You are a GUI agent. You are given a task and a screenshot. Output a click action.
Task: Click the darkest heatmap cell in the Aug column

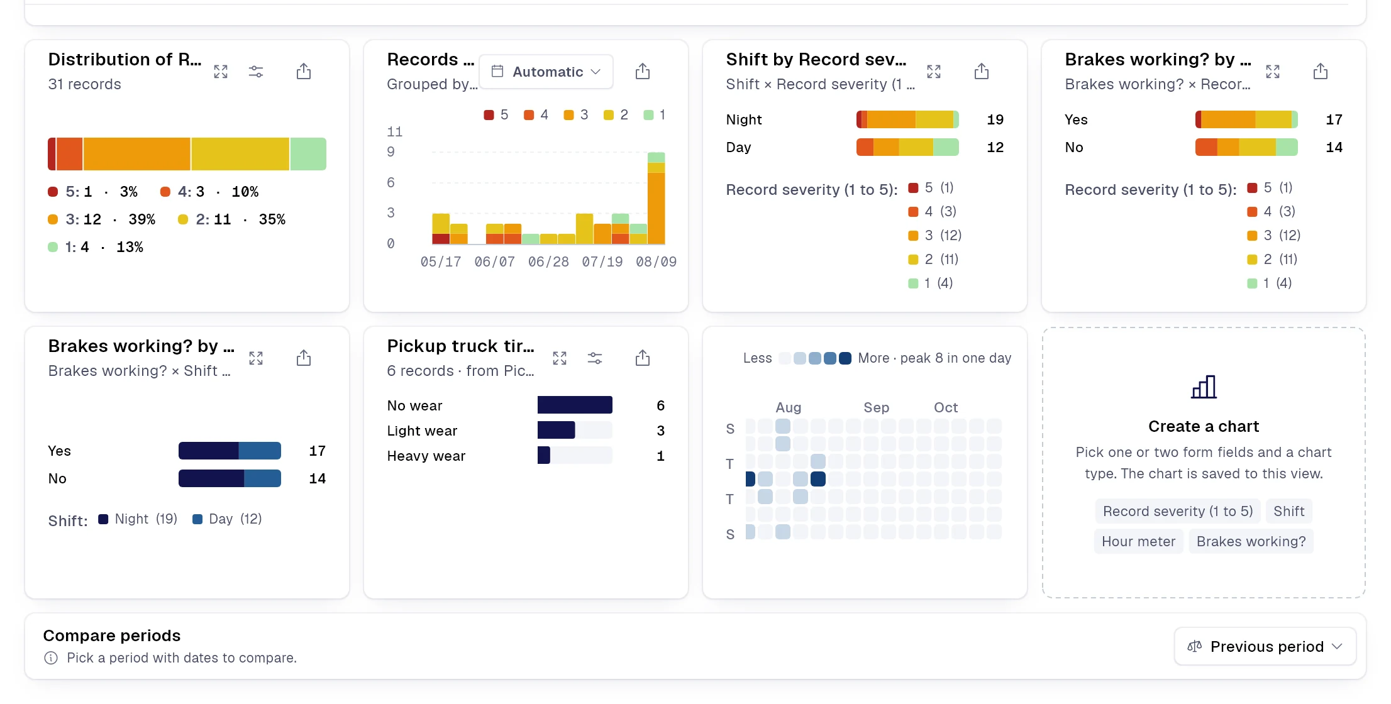(x=818, y=479)
